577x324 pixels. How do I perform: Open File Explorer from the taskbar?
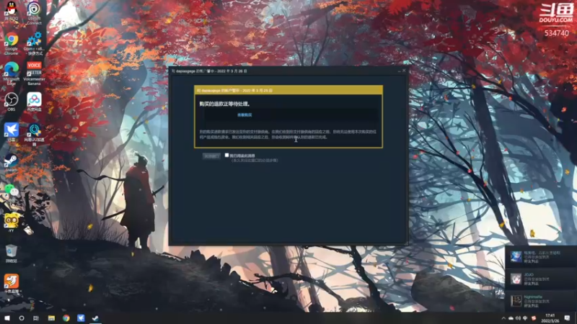[x=51, y=318]
